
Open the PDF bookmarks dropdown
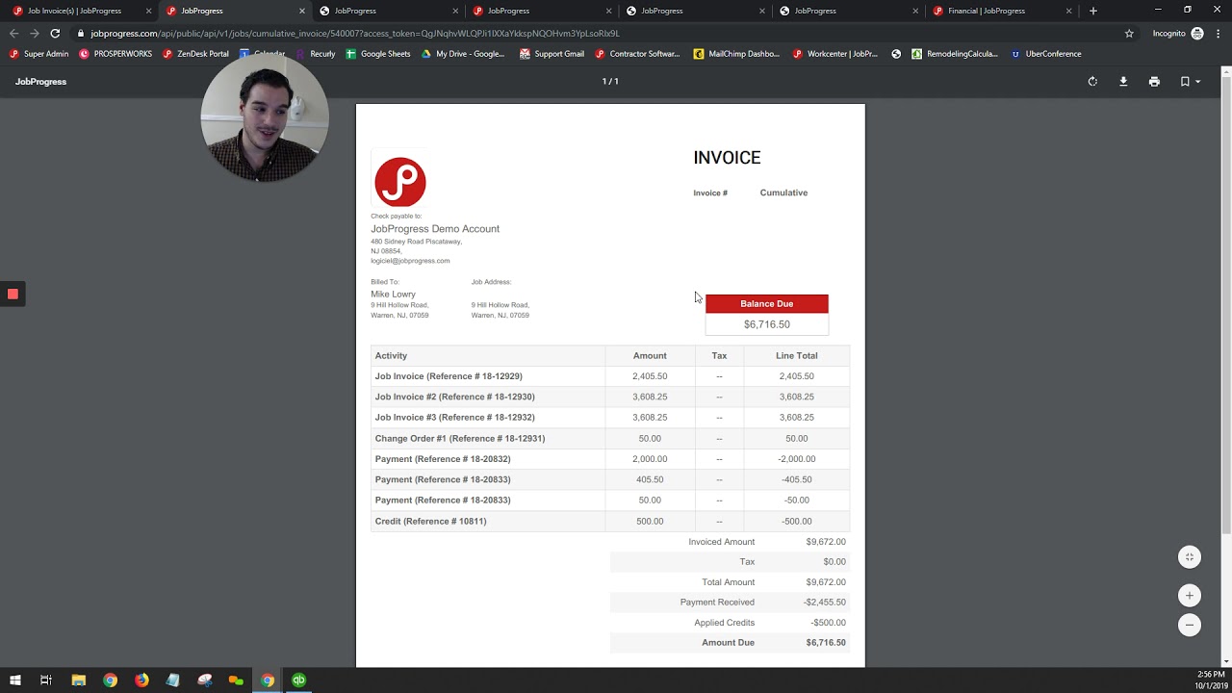1190,82
